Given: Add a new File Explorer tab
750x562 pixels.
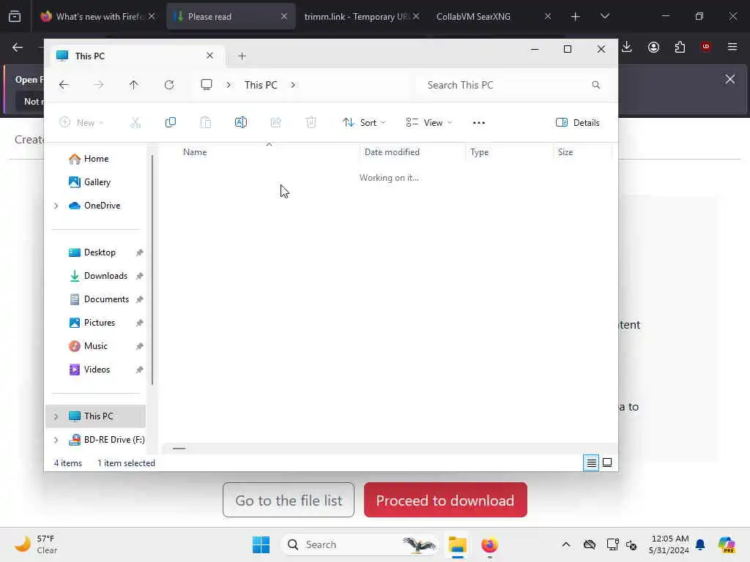Looking at the screenshot, I should point(242,56).
